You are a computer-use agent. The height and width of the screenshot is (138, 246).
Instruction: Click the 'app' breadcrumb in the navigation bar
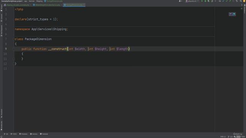(26, 1)
